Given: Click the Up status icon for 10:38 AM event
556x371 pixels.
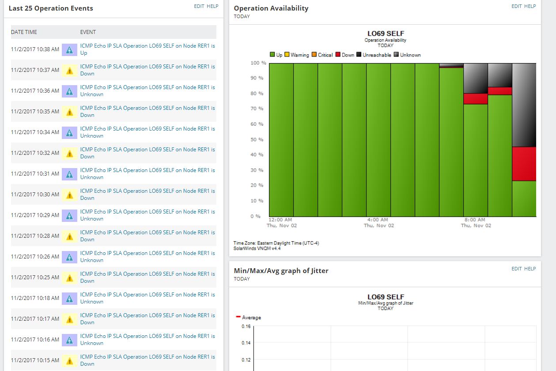Looking at the screenshot, I should tap(69, 49).
